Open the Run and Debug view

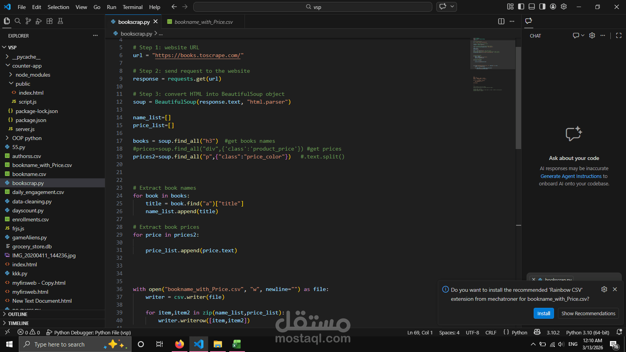click(x=39, y=21)
